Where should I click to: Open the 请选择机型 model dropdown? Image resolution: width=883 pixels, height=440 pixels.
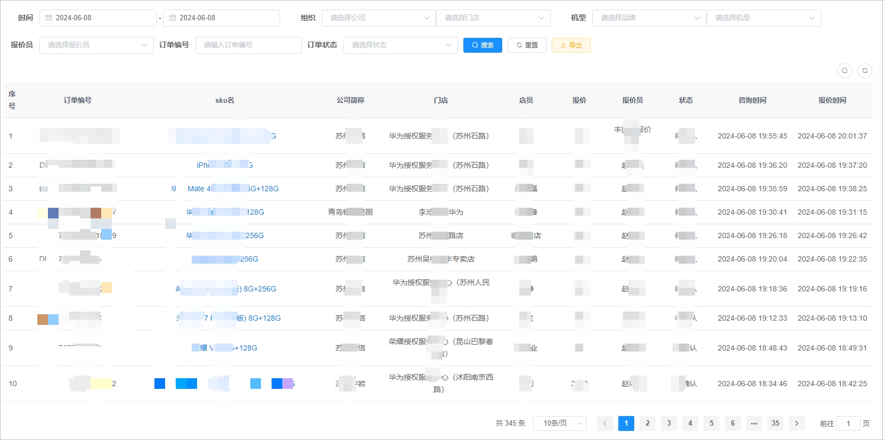coord(764,18)
